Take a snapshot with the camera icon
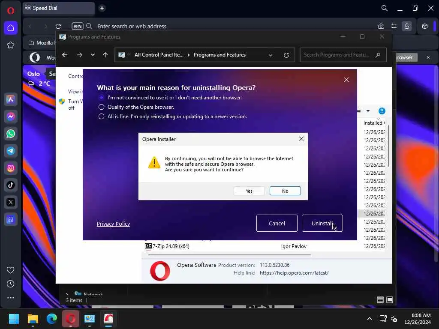Screen dimensions: 439x329 point(381,26)
